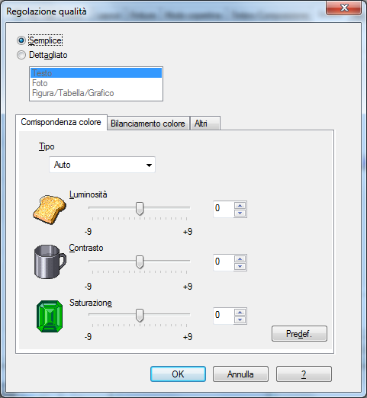This screenshot has height=398, width=367.
Task: Click the ? help button
Action: click(x=304, y=374)
